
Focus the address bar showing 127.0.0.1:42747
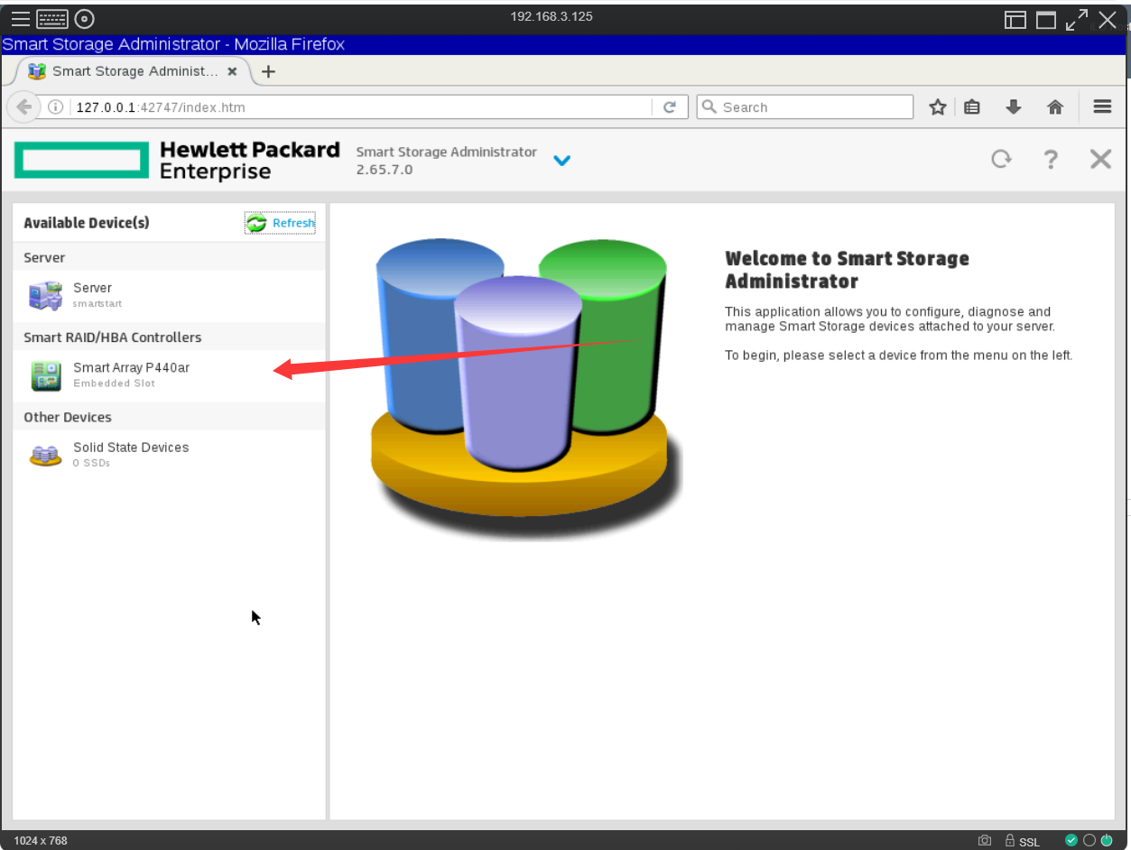[361, 107]
